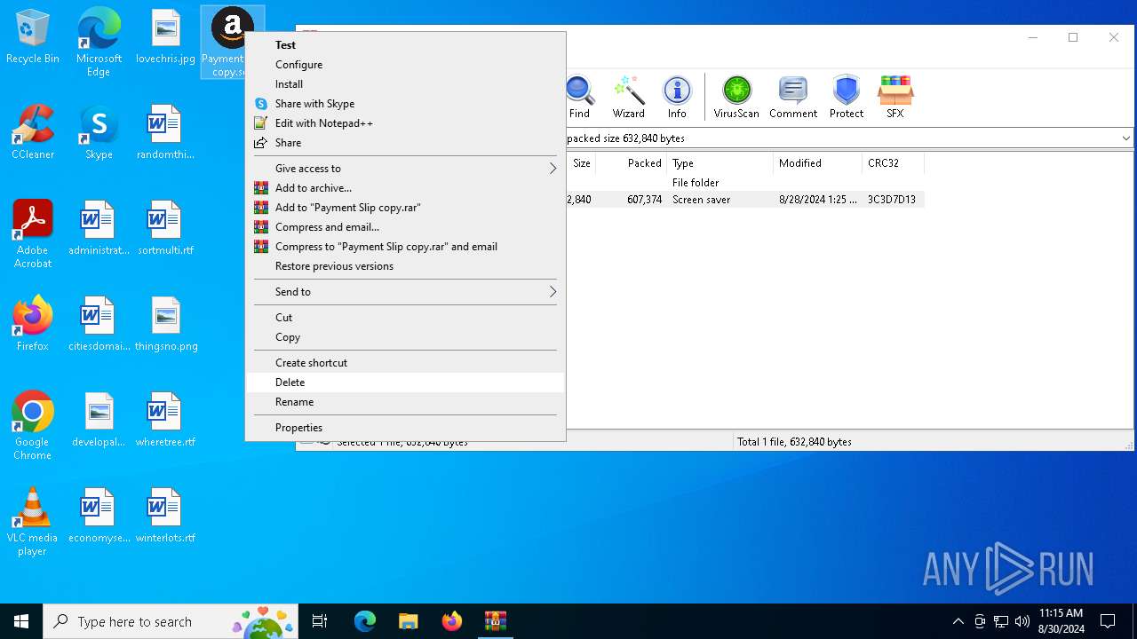Choose Cut from the context menu
The height and width of the screenshot is (639, 1137).
tap(405, 318)
